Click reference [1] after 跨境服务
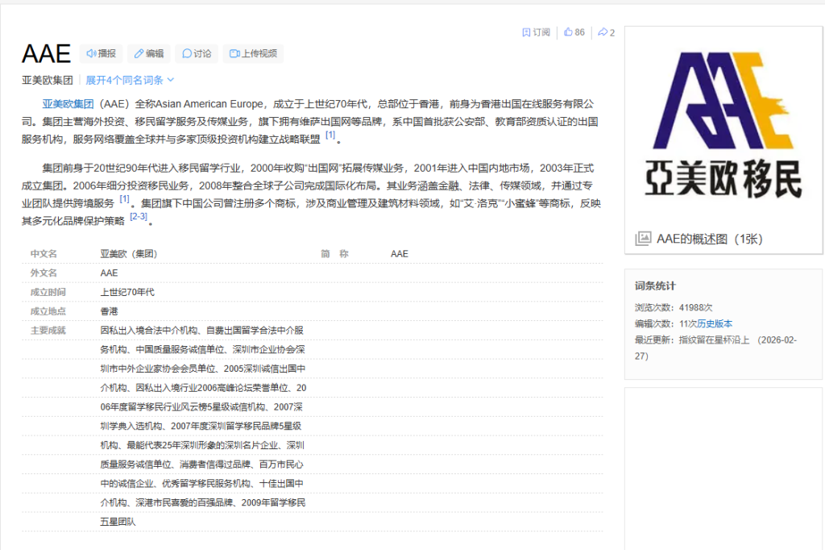 click(x=124, y=199)
